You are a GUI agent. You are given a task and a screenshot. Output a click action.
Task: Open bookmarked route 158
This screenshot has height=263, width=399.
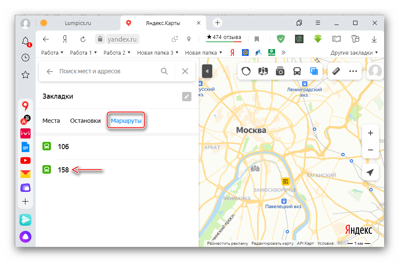click(x=63, y=170)
